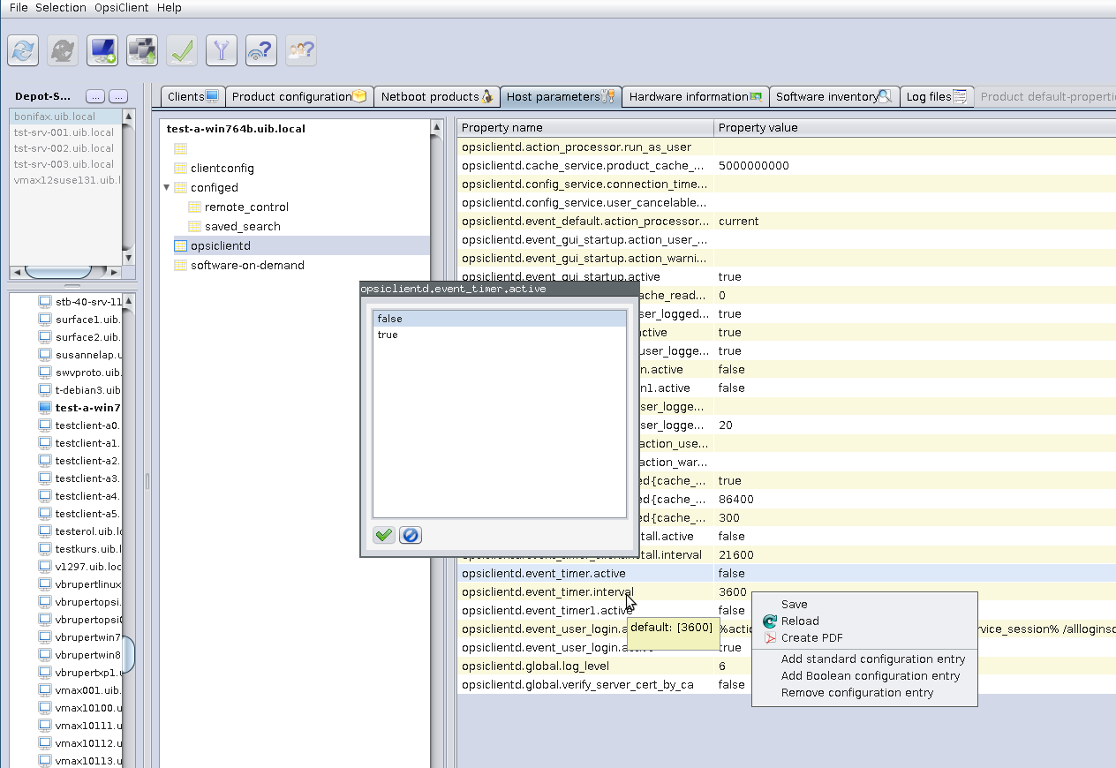Select 'false' in the value list dialog
Screen dimensions: 1116x768
499,319
